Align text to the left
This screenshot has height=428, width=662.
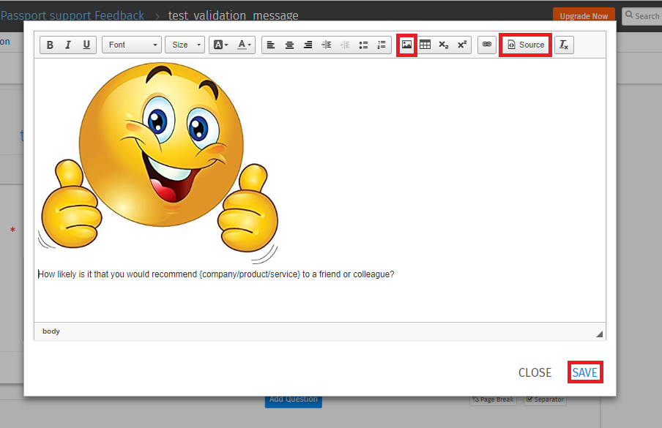pos(271,45)
